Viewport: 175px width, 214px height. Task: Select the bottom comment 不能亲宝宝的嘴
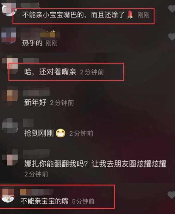[45, 201]
